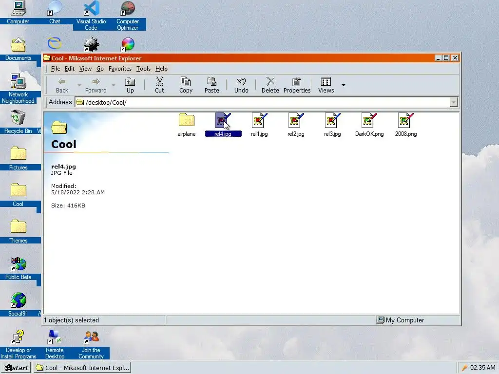Select the Network Neighborhood icon

[18, 89]
